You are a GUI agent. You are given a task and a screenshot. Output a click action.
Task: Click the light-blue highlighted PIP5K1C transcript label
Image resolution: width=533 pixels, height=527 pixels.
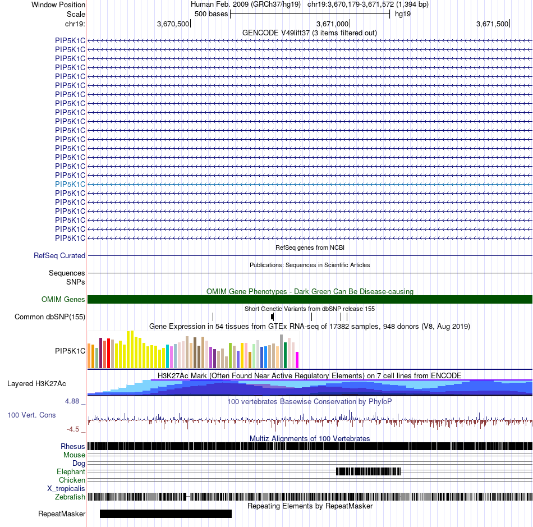click(x=70, y=184)
